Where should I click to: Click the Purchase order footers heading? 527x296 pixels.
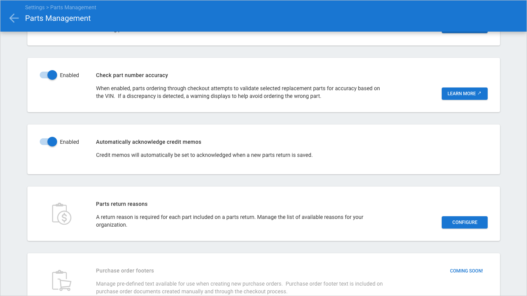coord(125,271)
